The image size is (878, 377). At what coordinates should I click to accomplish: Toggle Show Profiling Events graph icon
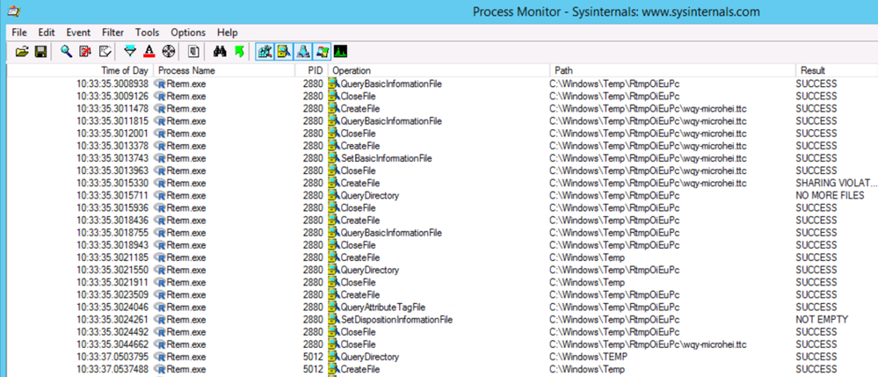click(x=340, y=52)
